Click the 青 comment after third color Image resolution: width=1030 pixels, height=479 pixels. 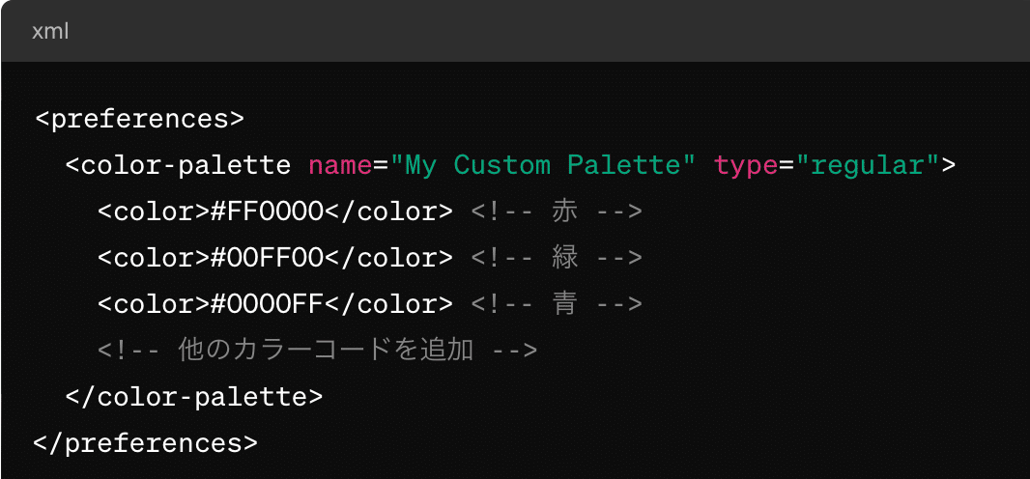pos(557,304)
